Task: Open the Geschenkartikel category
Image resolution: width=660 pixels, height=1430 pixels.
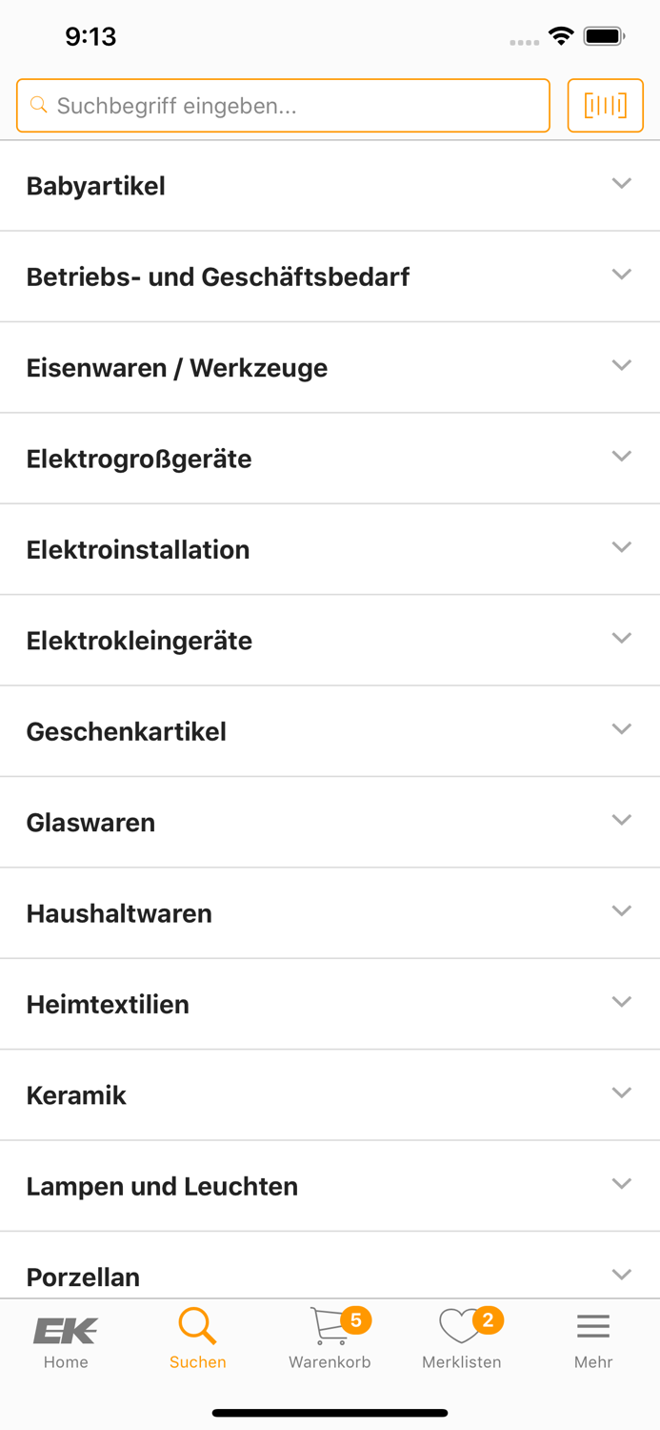Action: click(x=330, y=730)
